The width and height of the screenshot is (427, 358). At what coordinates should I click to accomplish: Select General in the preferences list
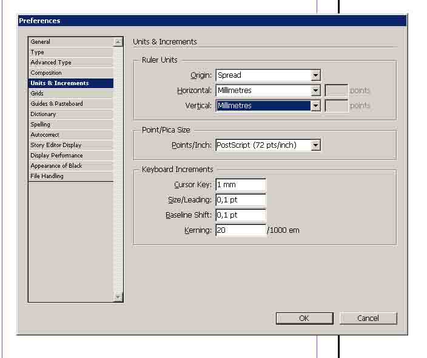pyautogui.click(x=71, y=42)
